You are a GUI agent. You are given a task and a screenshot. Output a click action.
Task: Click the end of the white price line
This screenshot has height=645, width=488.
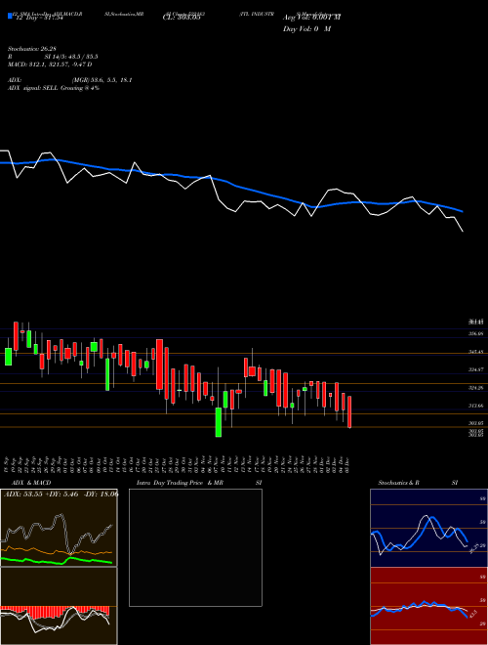(x=463, y=232)
